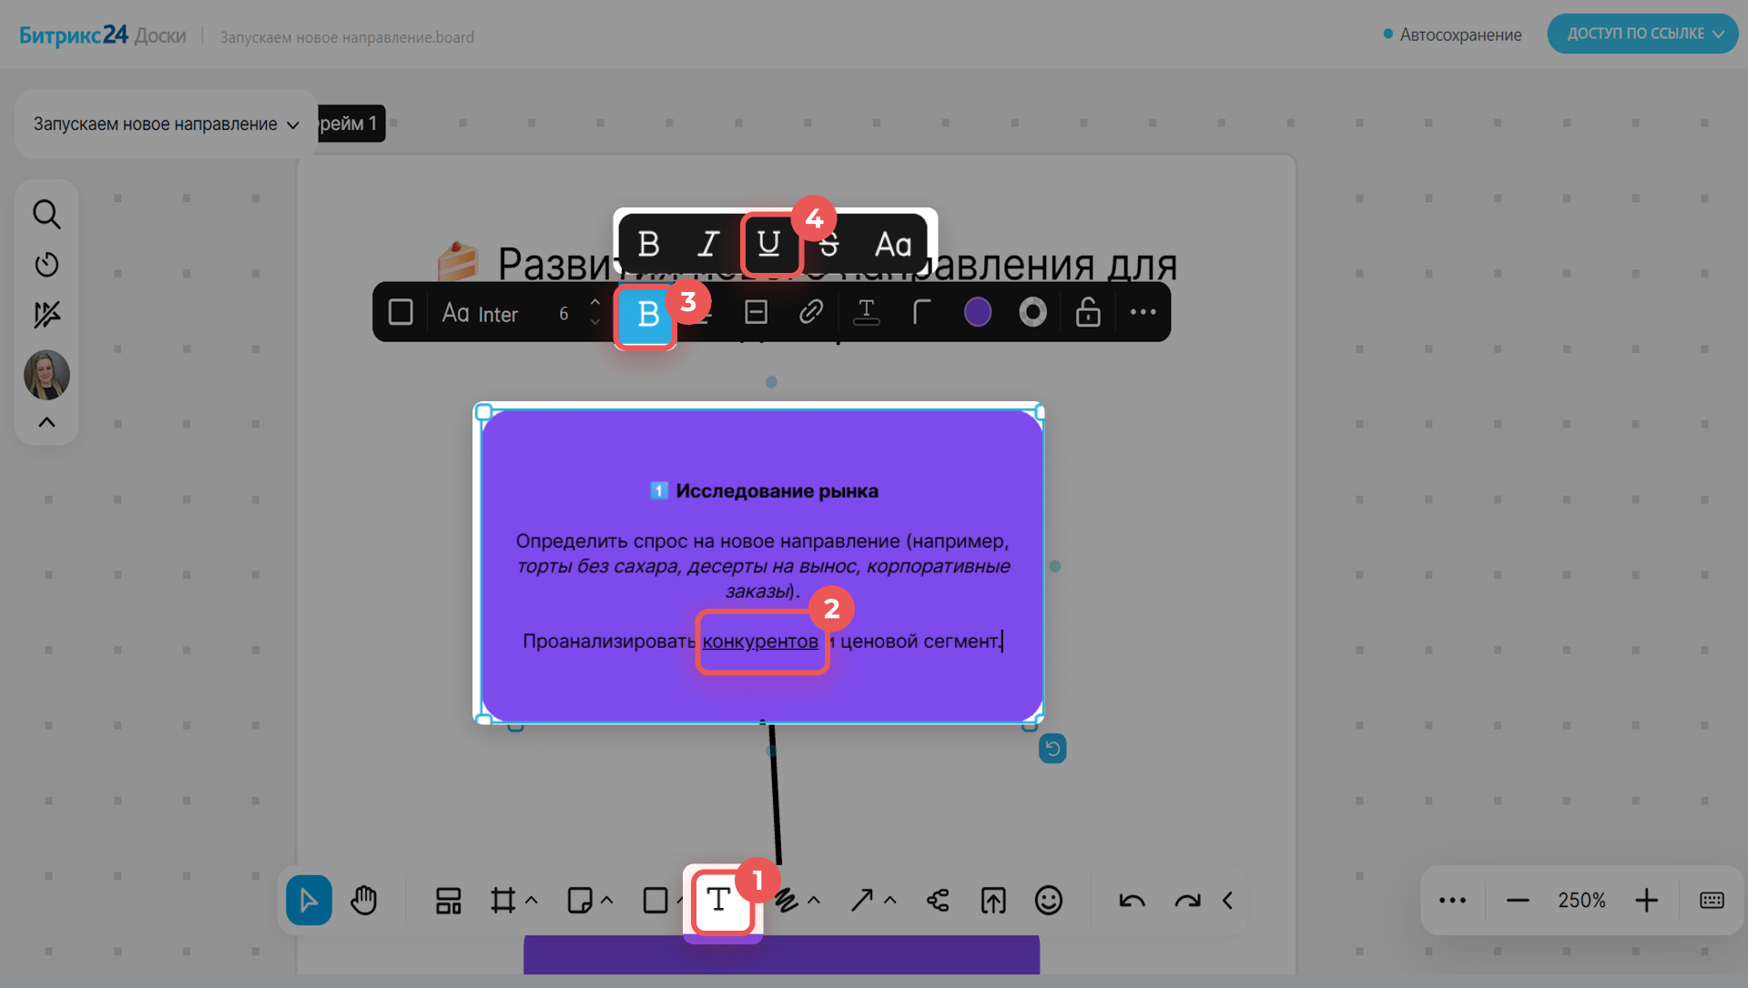Select the Text tool in bottom toolbar
Image resolution: width=1748 pixels, height=988 pixels.
(719, 900)
